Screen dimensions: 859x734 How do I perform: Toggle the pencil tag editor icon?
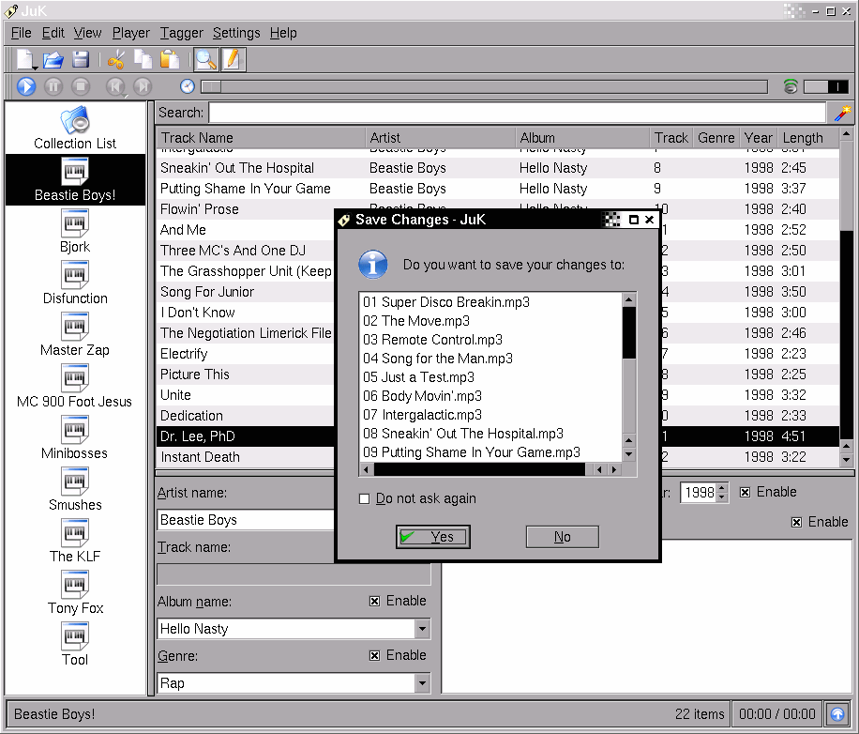(232, 60)
